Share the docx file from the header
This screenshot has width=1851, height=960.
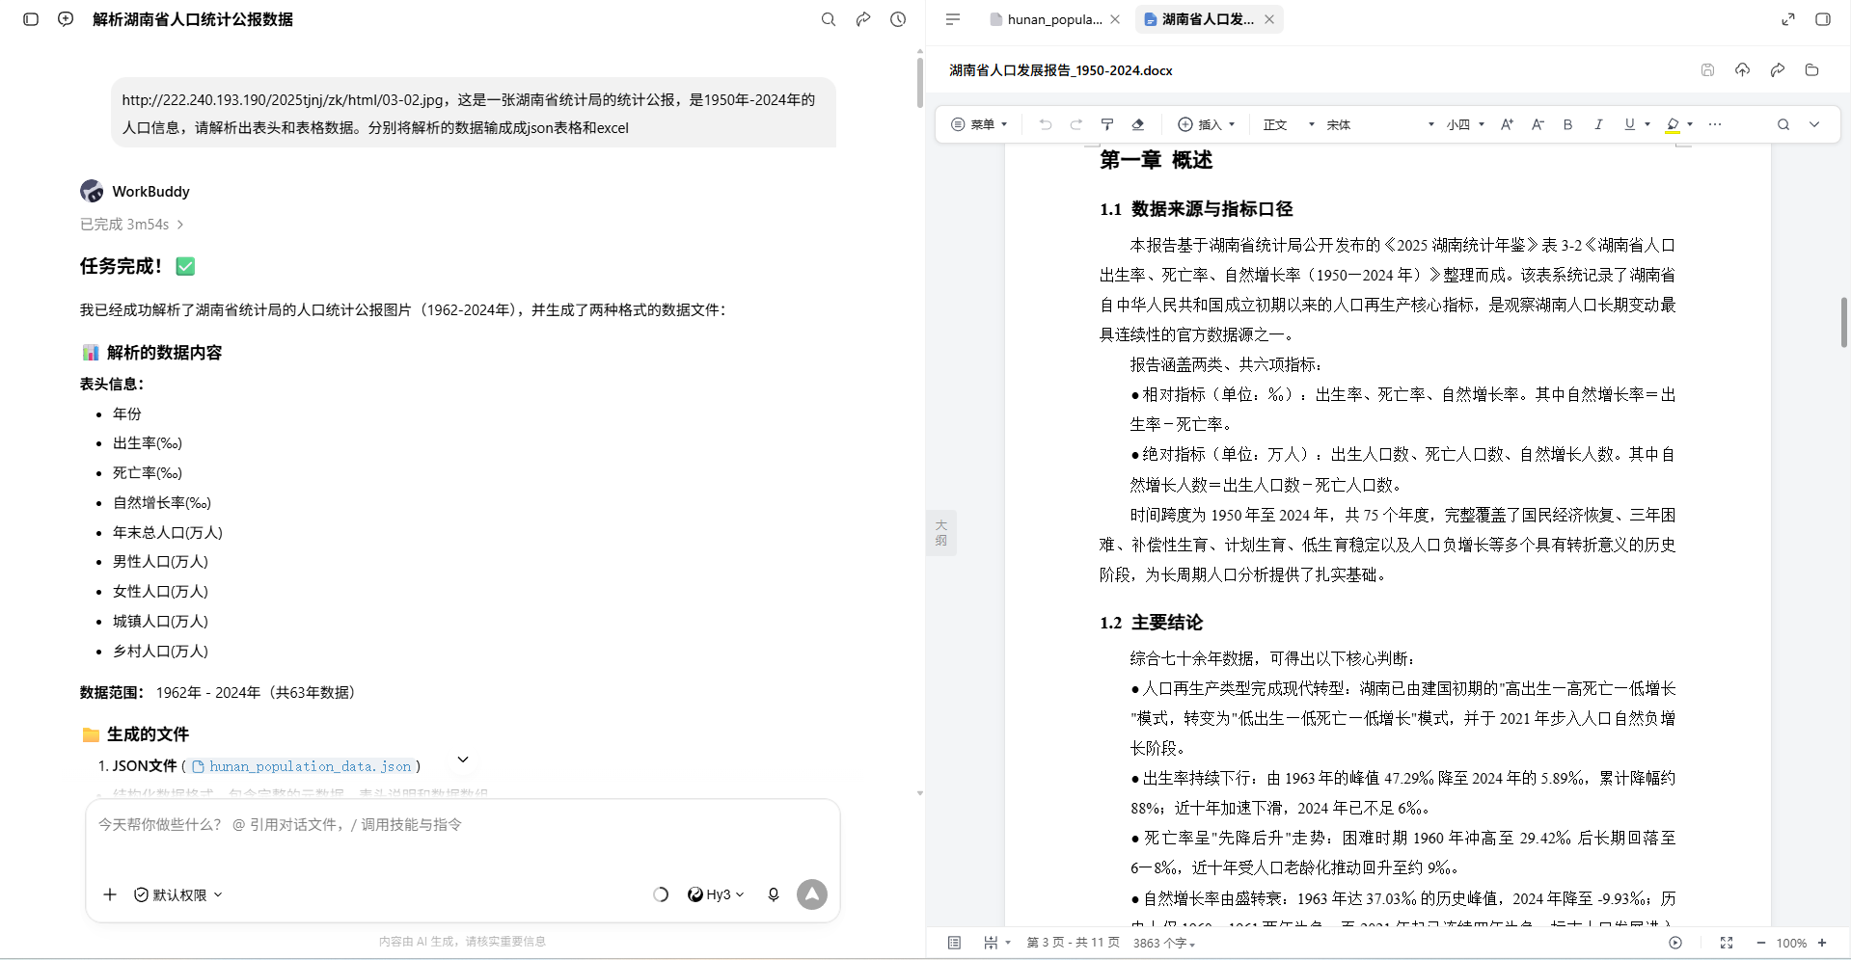coord(1777,70)
